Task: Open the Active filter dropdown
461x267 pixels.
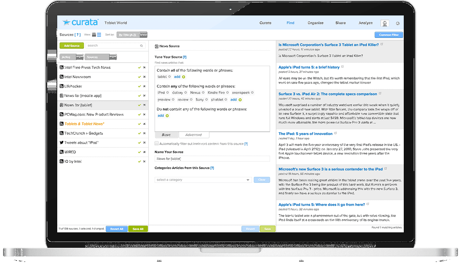Action: click(72, 57)
